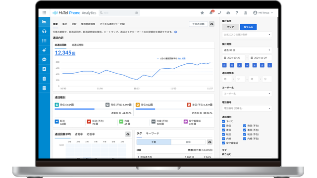317x178 pixels.
Task: Open the apps grid launcher icon
Action: pos(44,13)
